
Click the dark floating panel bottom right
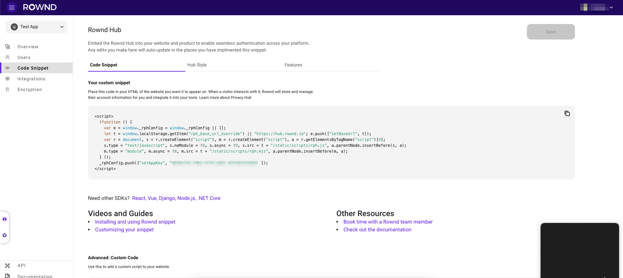pos(580,250)
